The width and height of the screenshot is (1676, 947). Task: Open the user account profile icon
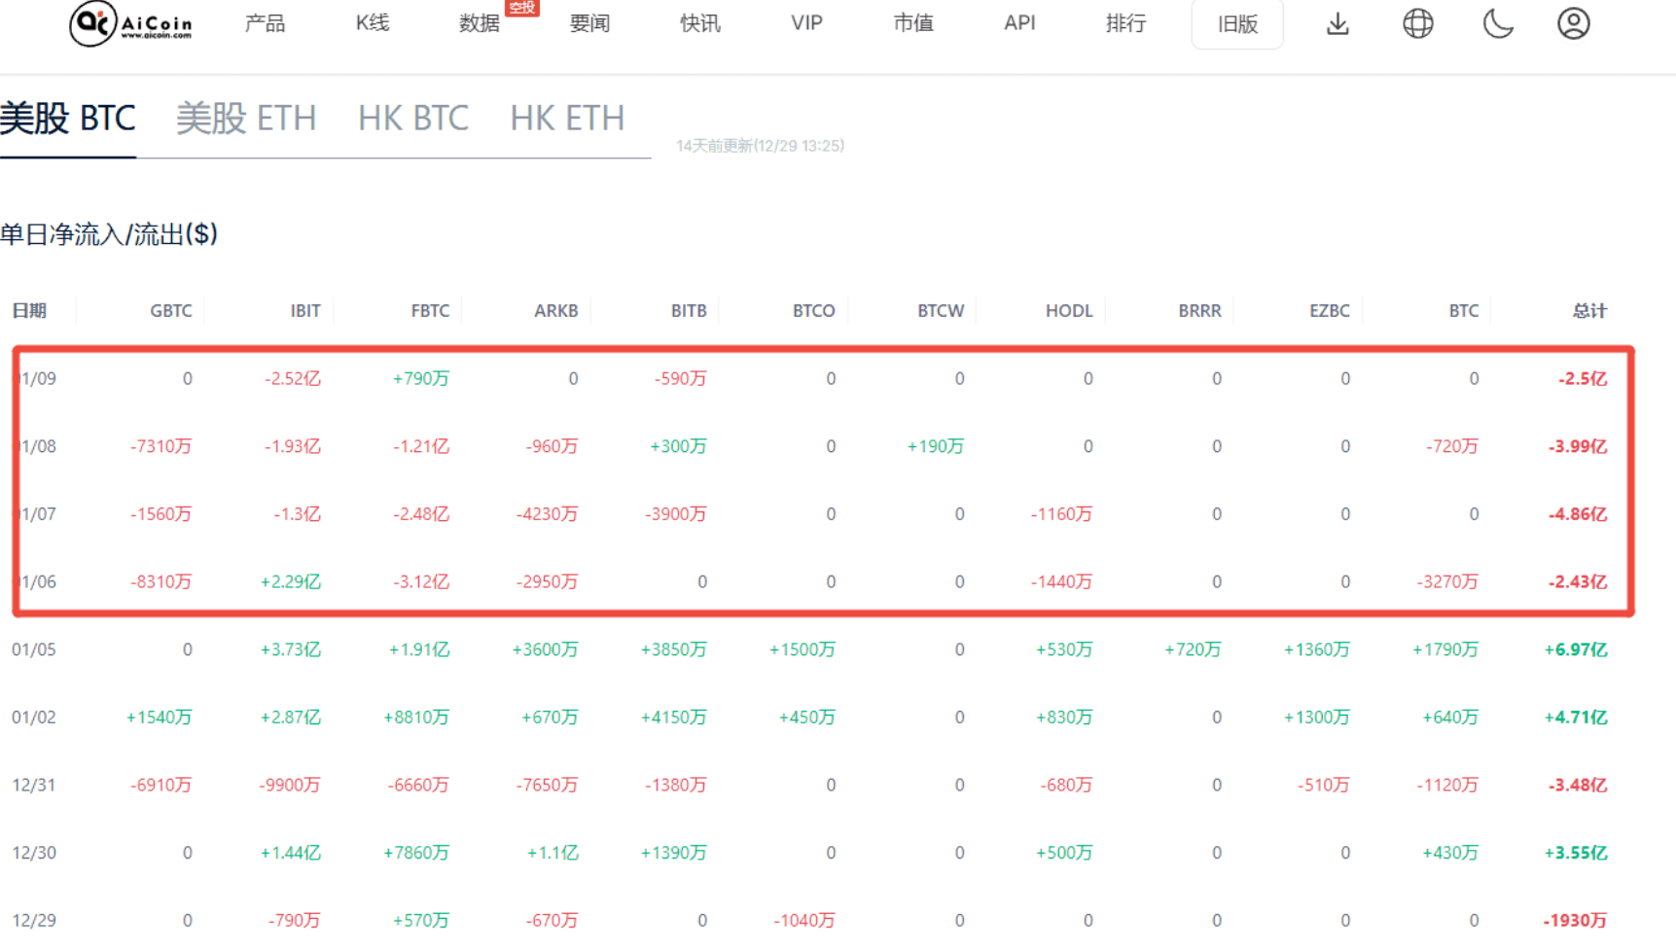coord(1573,23)
